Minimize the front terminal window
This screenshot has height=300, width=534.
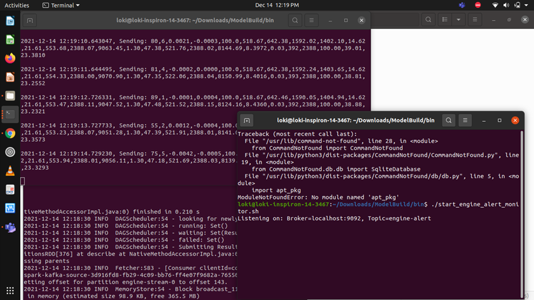(x=484, y=121)
